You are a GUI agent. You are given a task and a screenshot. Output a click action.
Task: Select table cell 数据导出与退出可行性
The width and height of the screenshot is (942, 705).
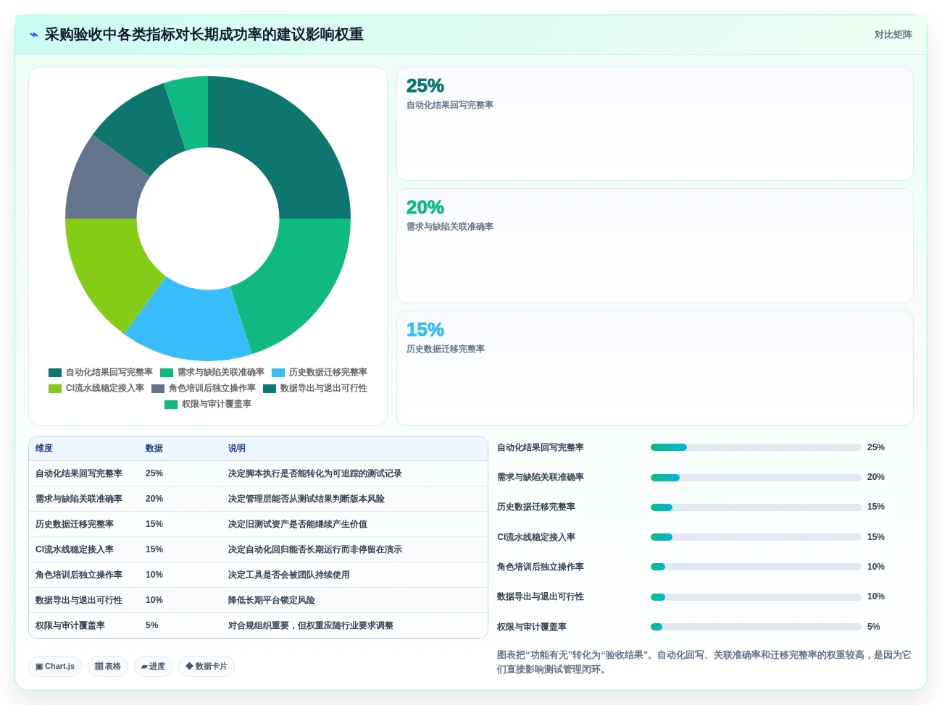pos(79,600)
